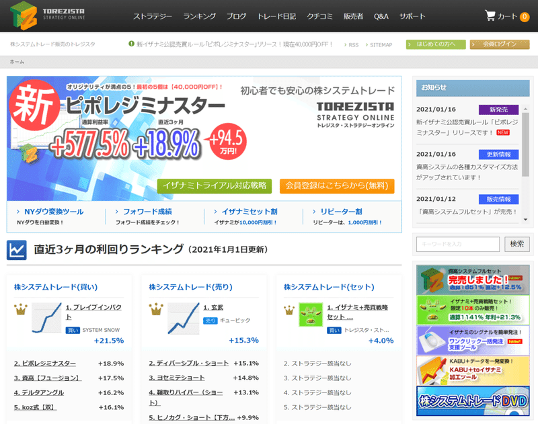Open 資高システムフルセット sold-out banner

(473, 280)
